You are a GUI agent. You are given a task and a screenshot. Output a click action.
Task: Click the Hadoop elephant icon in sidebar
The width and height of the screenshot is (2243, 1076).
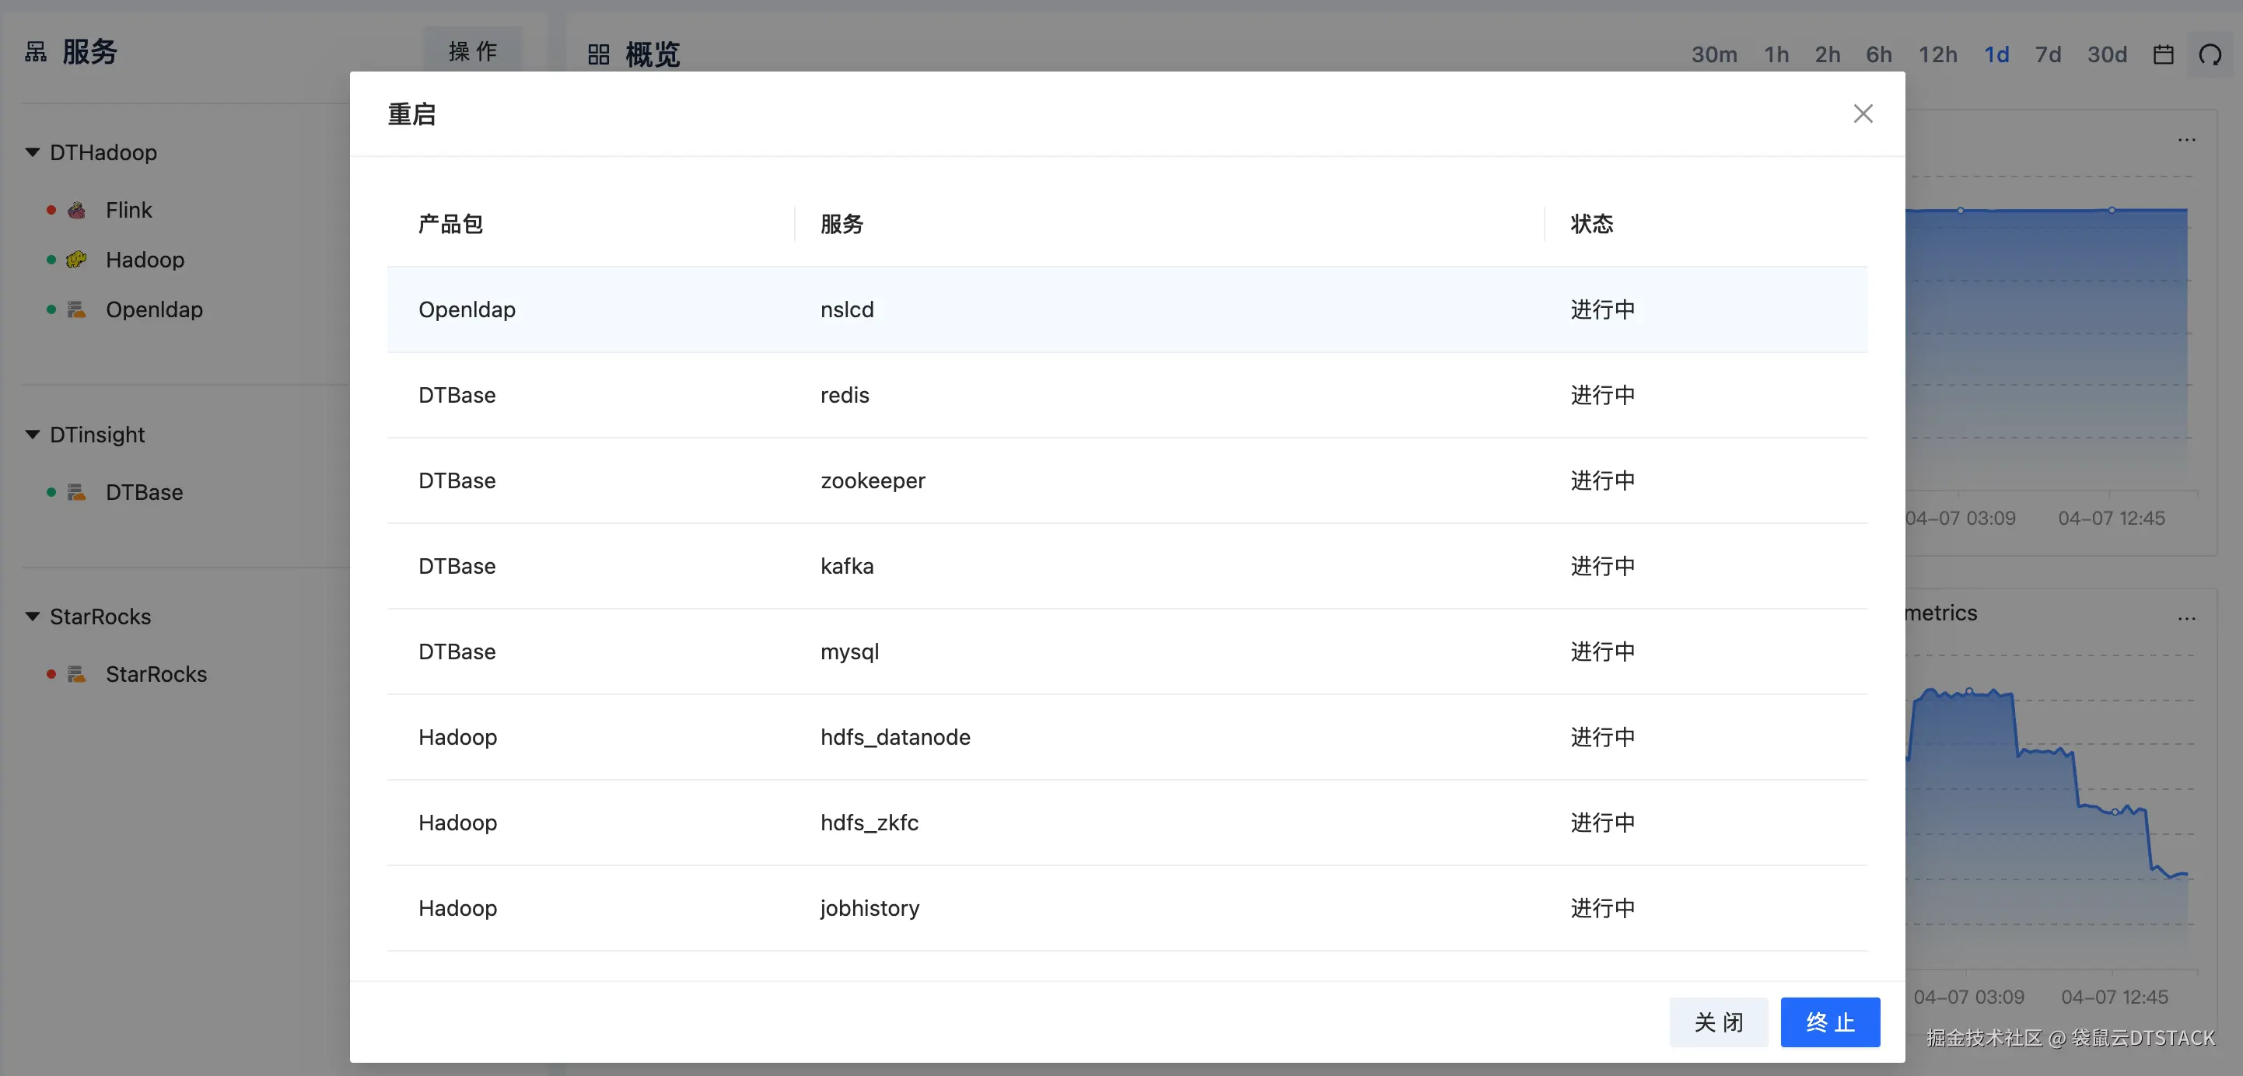[x=77, y=260]
